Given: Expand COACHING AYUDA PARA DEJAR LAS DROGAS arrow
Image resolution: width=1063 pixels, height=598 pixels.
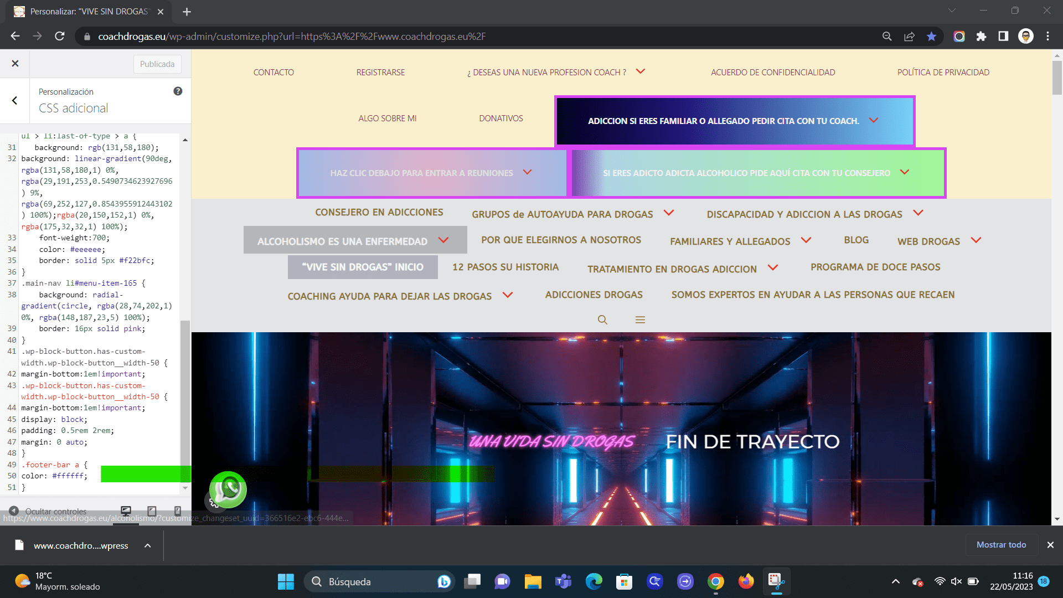Looking at the screenshot, I should [x=508, y=295].
